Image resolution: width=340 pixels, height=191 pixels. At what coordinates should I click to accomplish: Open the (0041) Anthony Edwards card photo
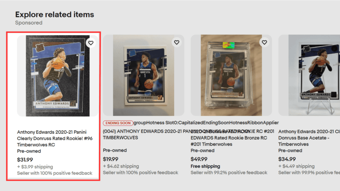click(143, 75)
